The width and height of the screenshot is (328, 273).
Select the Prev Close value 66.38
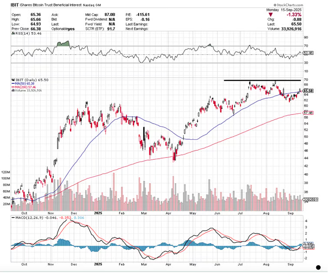[x=36, y=29]
